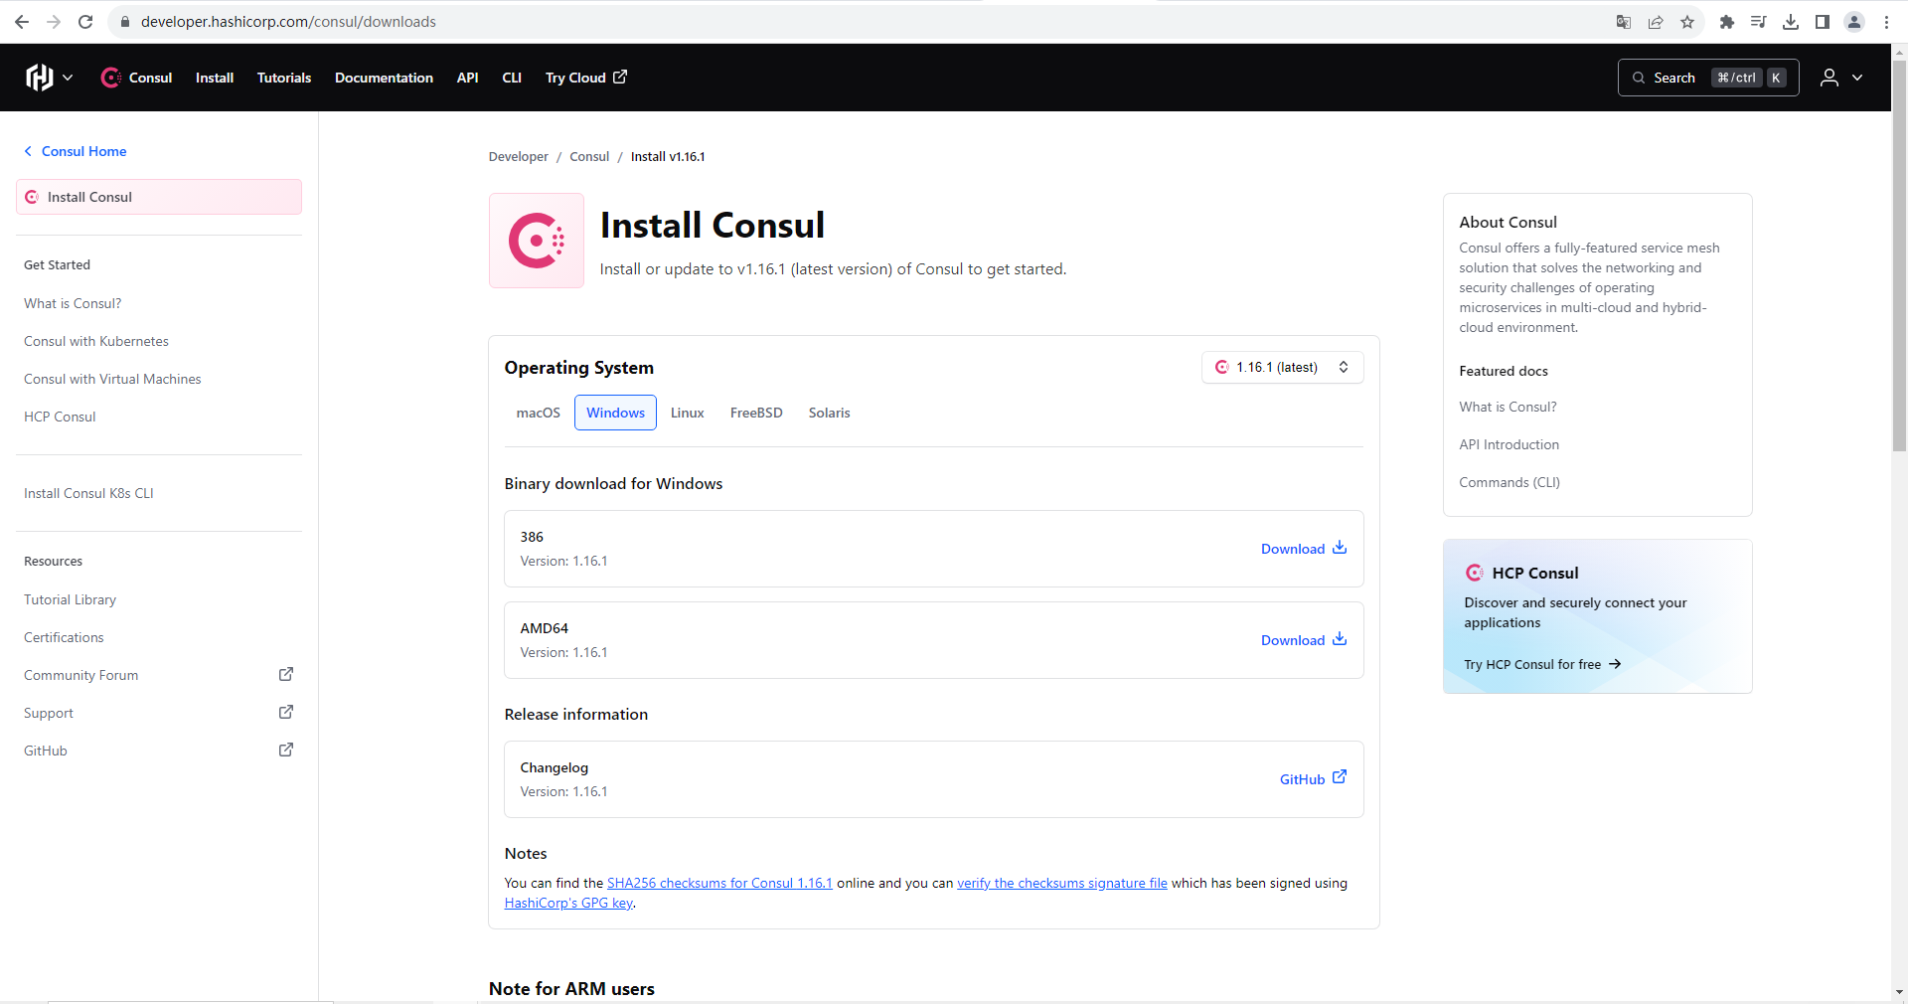
Task: Download the 386 Windows binary
Action: pyautogui.click(x=1304, y=549)
